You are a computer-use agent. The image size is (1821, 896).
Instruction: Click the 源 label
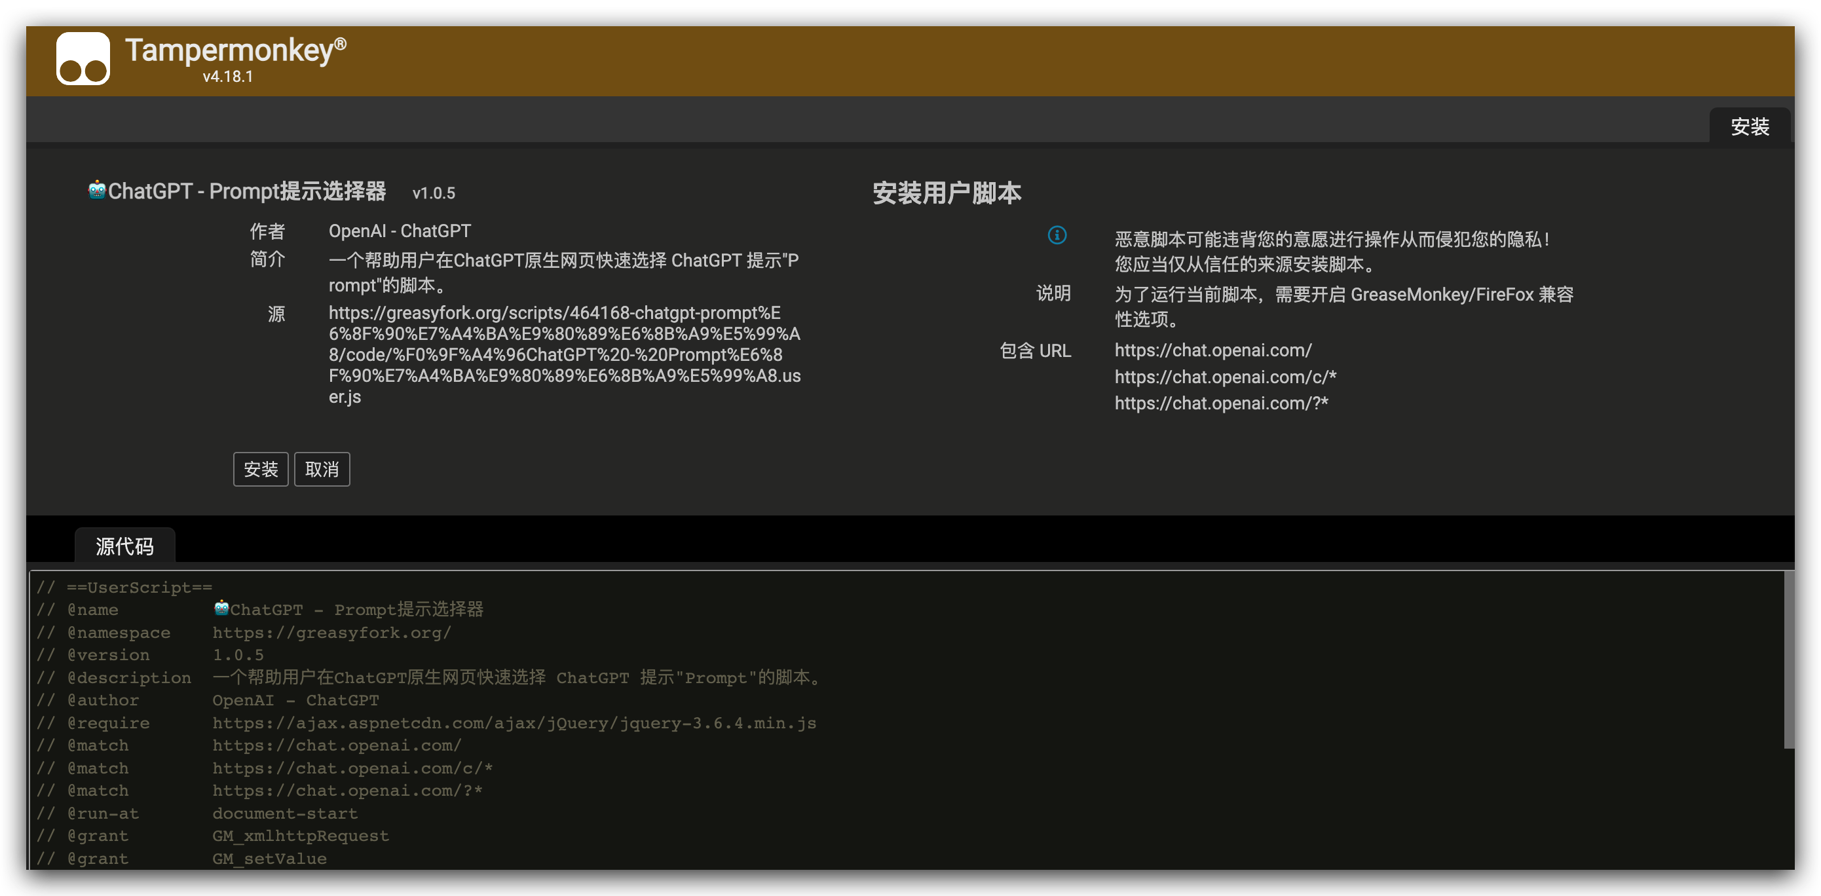(x=276, y=314)
